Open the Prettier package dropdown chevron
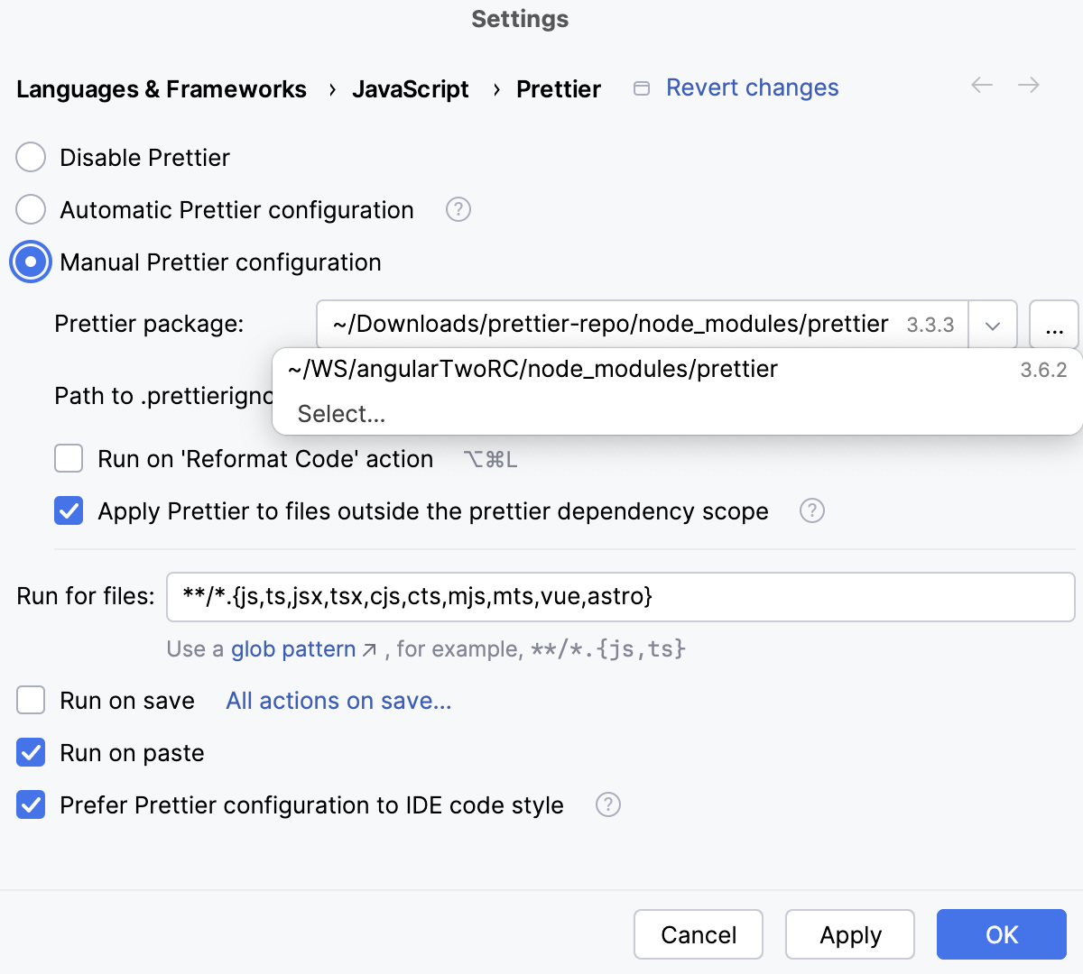This screenshot has width=1083, height=974. tap(993, 324)
